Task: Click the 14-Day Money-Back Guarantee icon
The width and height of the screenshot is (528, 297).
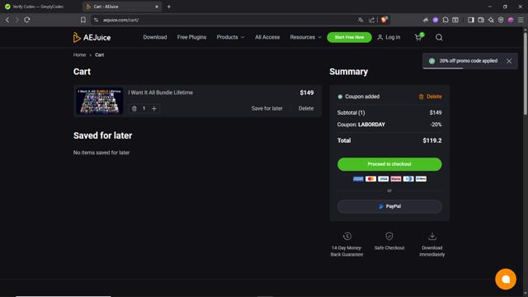Action: [346, 237]
